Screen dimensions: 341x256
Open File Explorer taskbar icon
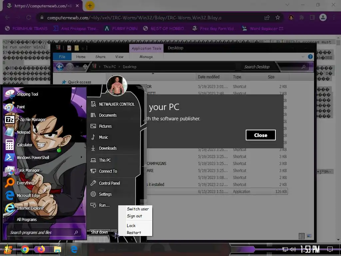click(57, 249)
